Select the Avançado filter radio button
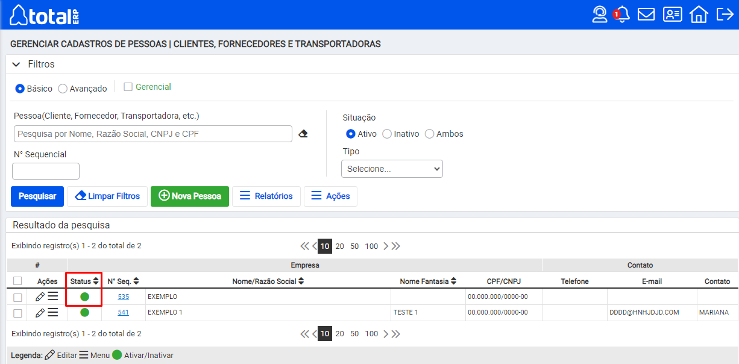This screenshot has height=364, width=739. click(x=63, y=89)
